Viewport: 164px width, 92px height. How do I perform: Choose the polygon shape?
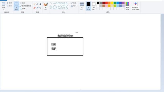64,3
